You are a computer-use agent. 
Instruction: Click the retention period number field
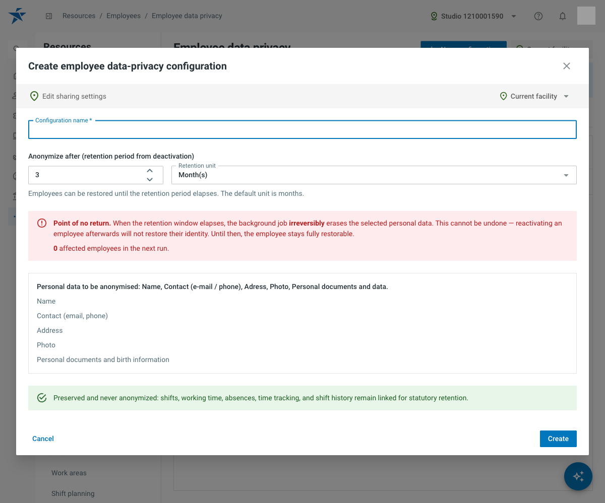[96, 175]
